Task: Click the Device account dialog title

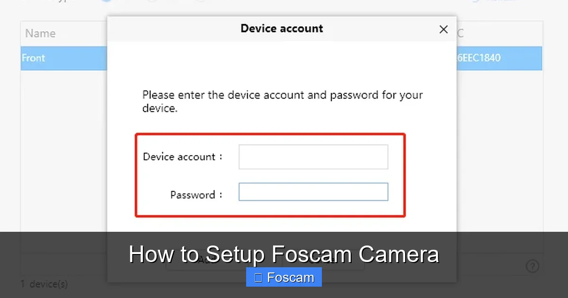Action: pos(282,28)
